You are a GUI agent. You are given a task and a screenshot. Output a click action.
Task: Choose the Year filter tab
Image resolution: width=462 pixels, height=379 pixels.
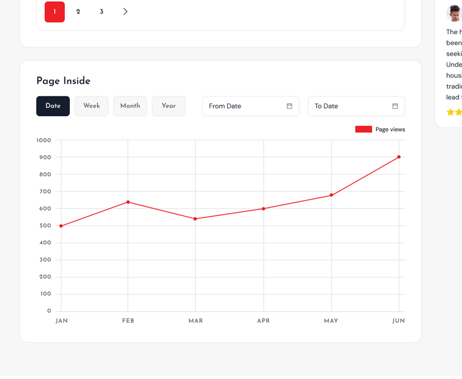[x=169, y=106]
